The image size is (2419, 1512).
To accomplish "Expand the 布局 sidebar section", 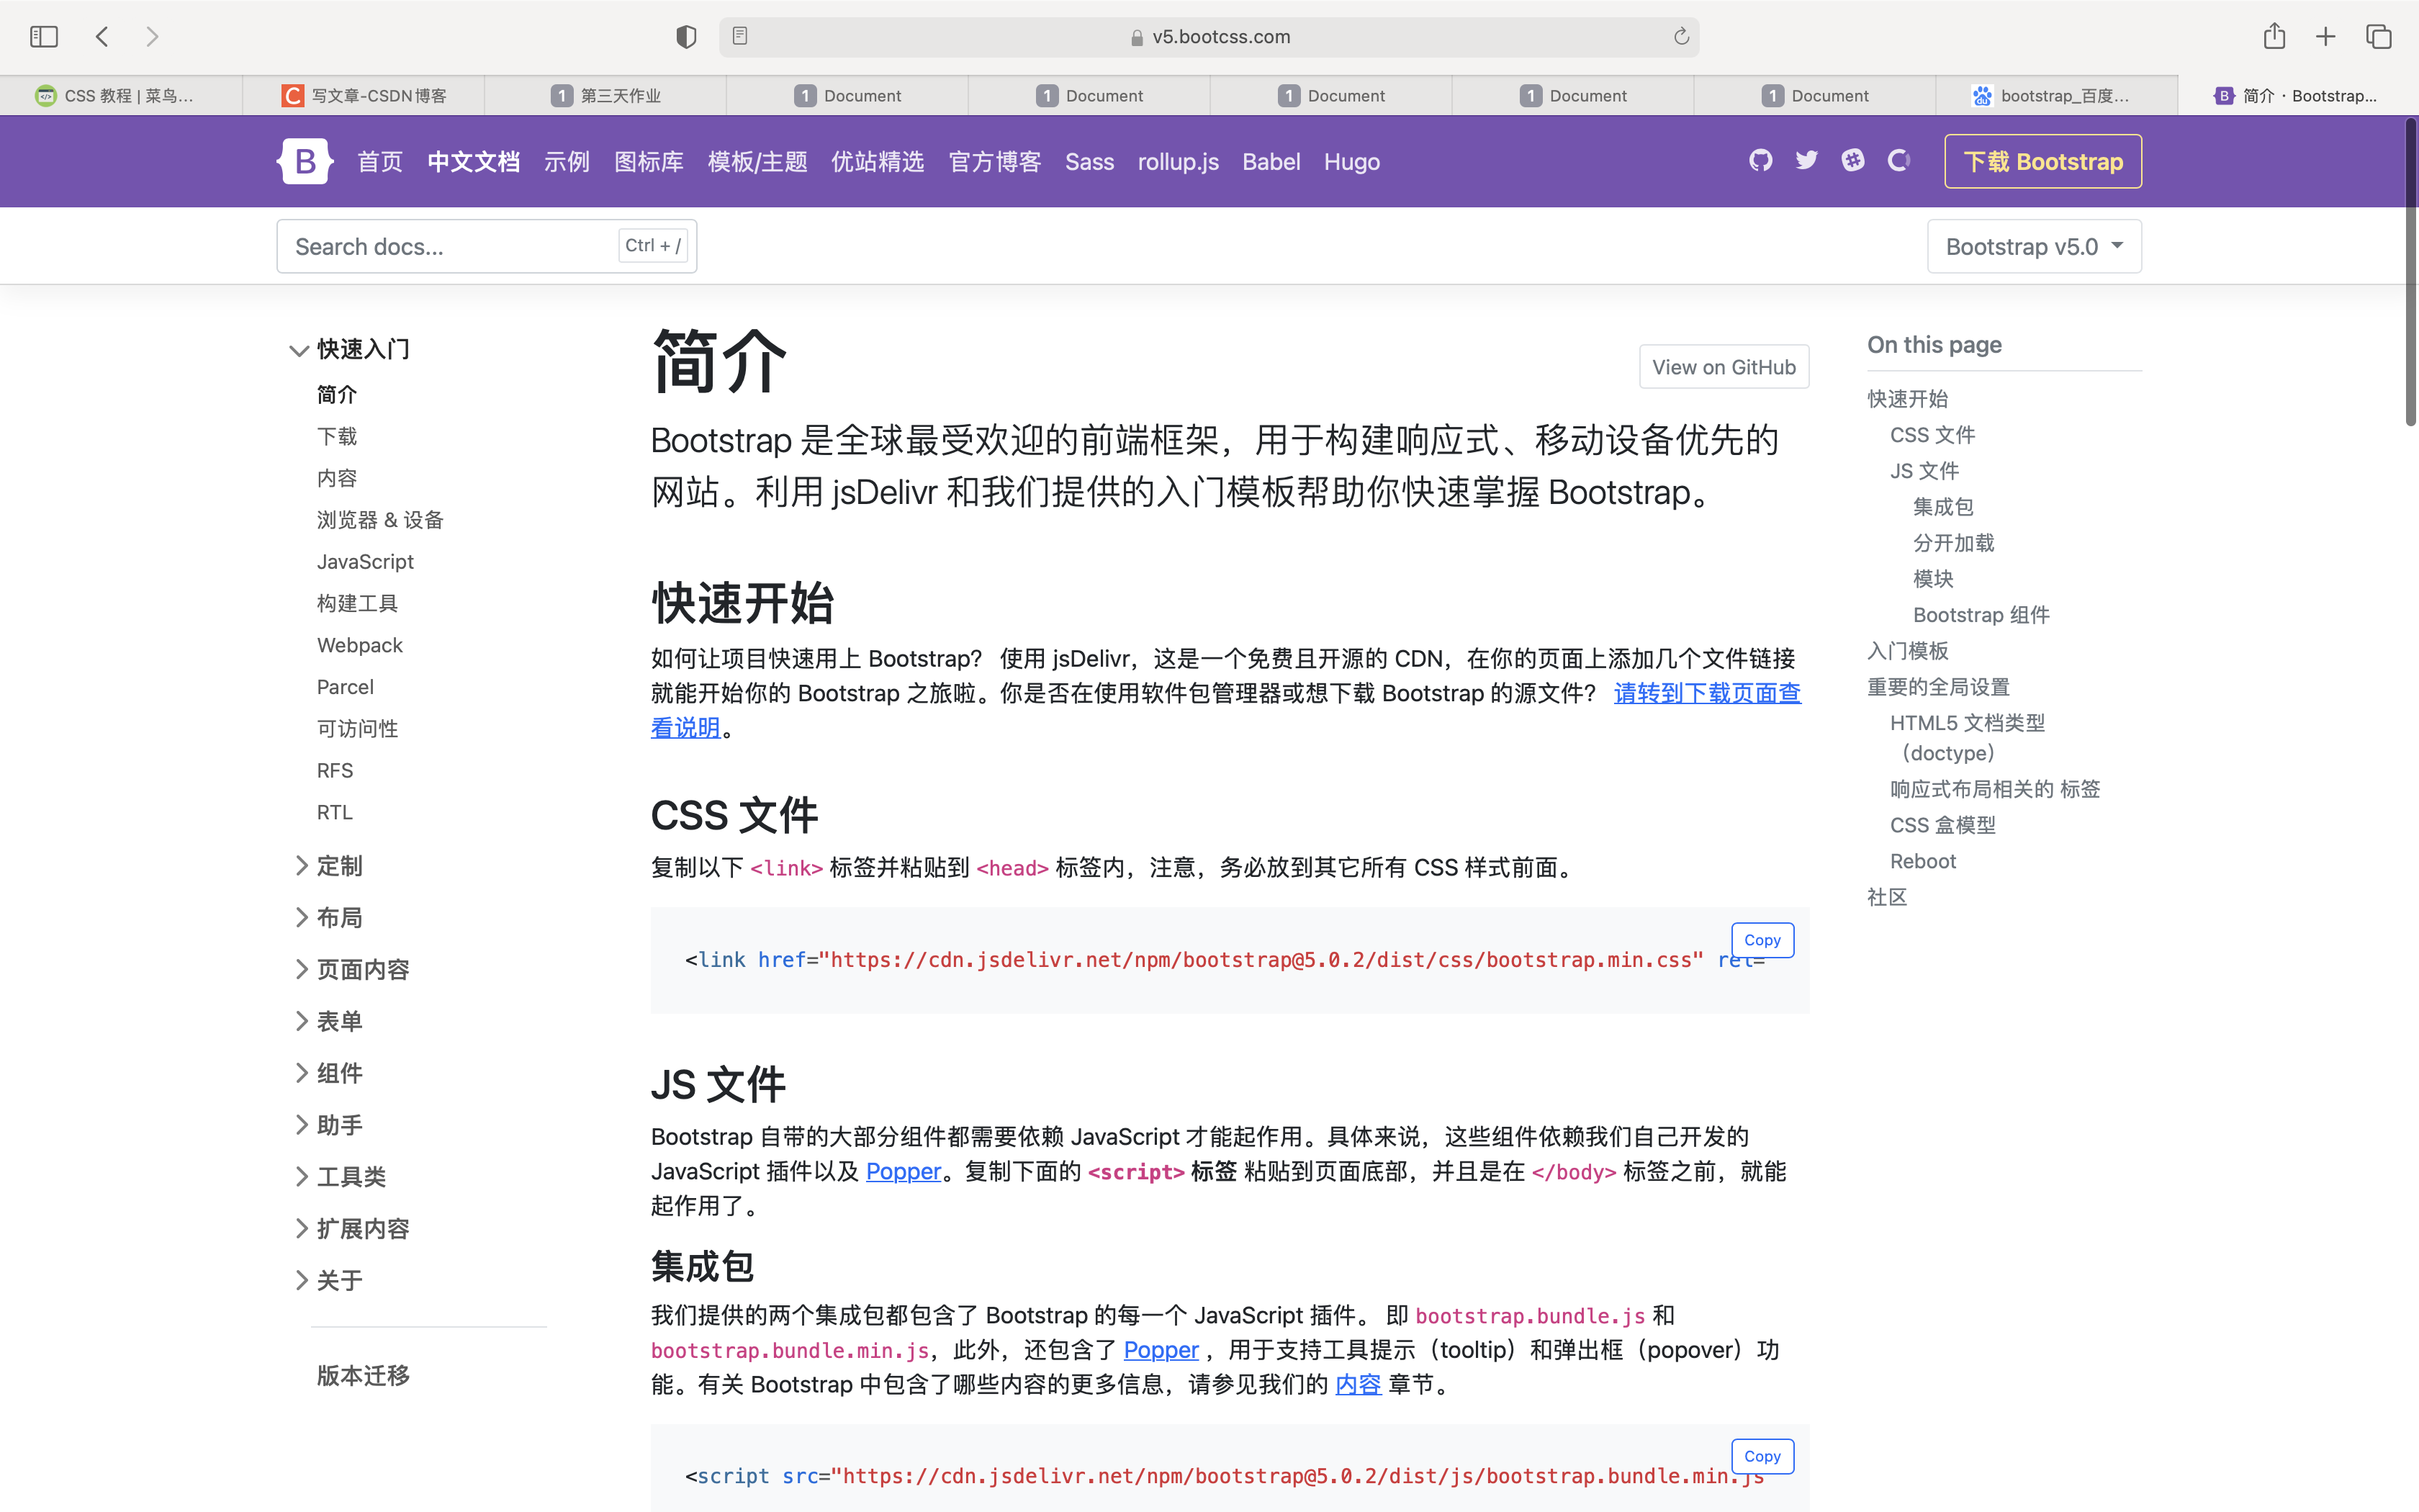I will click(328, 917).
